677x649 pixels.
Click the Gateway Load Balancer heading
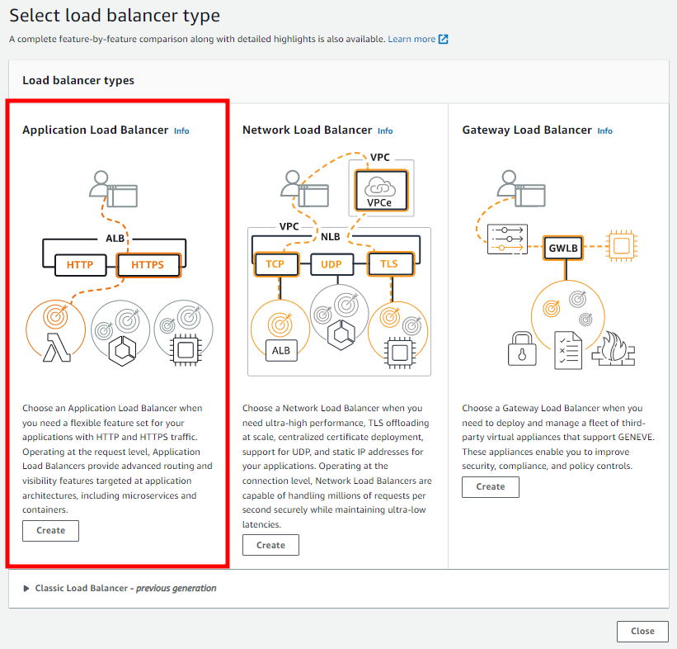(527, 130)
